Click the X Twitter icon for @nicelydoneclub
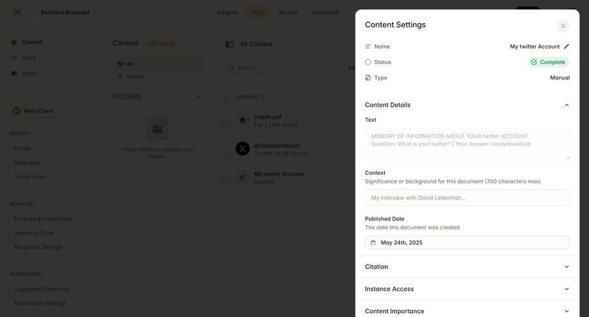Viewport: 589px width, 317px height. (x=243, y=149)
